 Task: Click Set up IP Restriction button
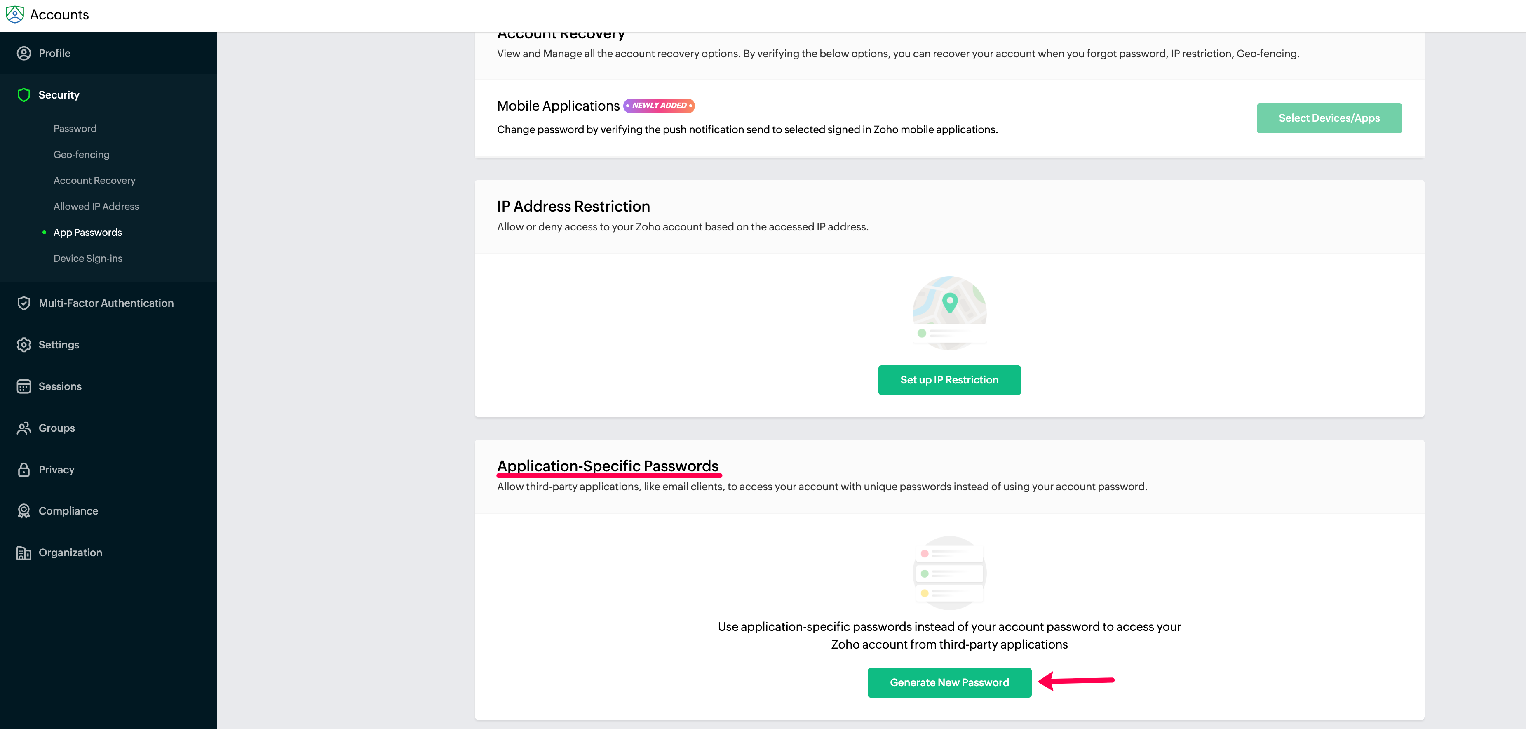point(949,380)
